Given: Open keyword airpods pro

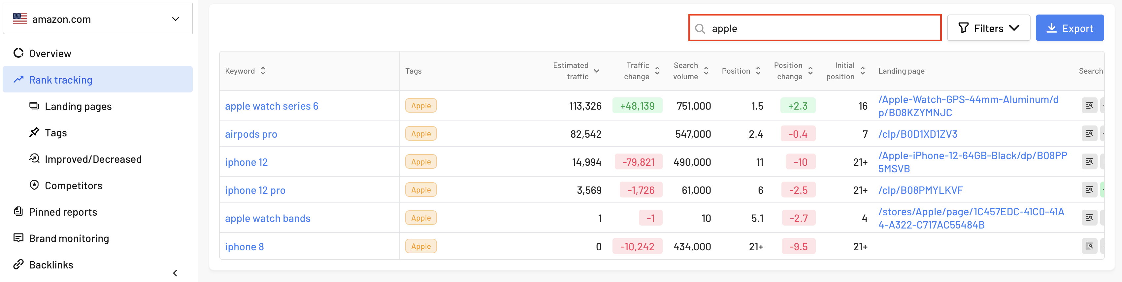Looking at the screenshot, I should tap(251, 134).
